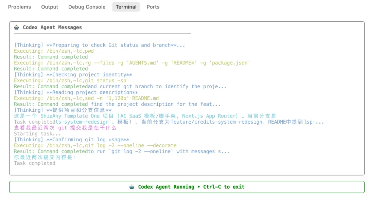Click the pwd executing command line

click(54, 51)
